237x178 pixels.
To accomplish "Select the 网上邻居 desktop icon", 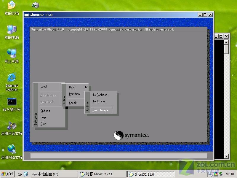I will click(12, 56).
